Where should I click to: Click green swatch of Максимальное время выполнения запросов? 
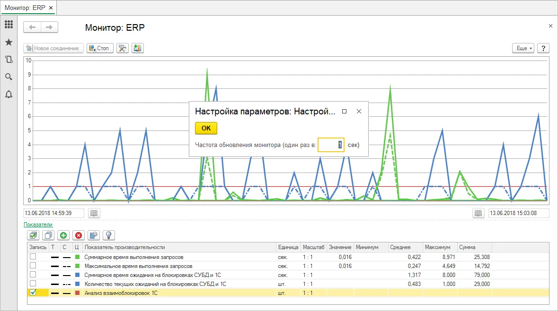[x=77, y=266]
